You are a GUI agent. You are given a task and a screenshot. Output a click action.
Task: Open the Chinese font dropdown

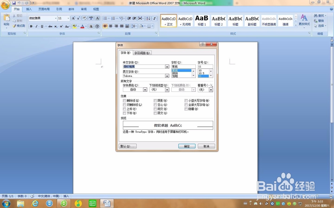167,67
